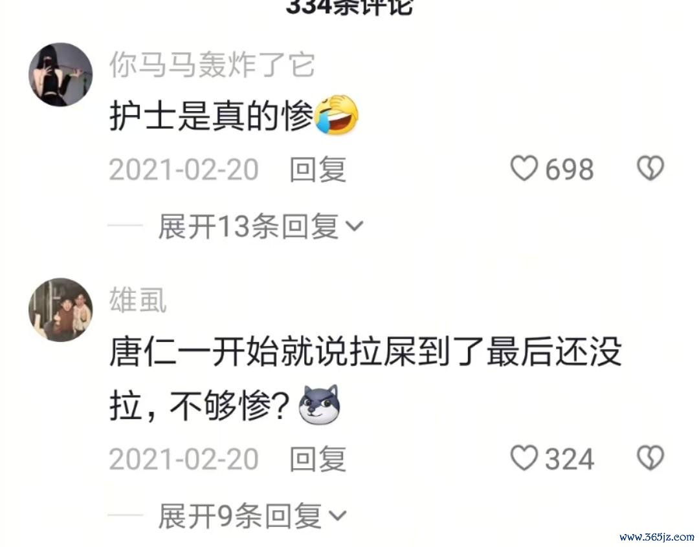Screen dimensions: 699x547
Task: Reply to 雄虱's comment
Action: tap(318, 459)
